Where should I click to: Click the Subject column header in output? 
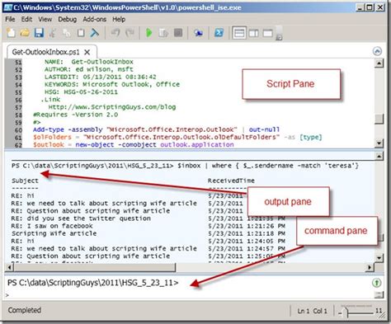click(25, 181)
